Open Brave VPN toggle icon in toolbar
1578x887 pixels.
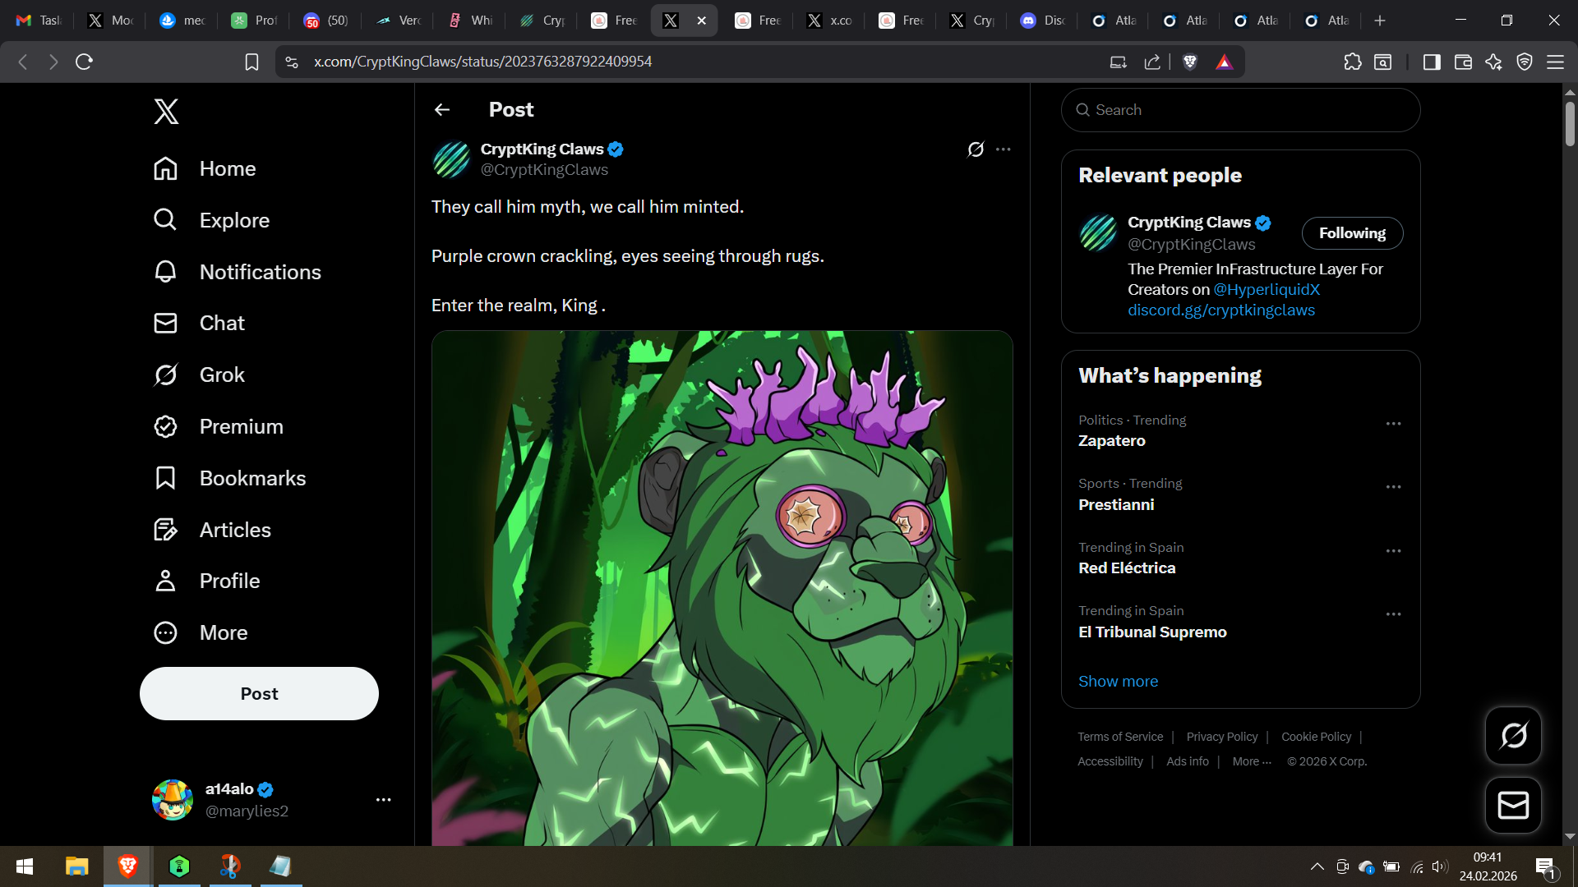tap(1525, 62)
